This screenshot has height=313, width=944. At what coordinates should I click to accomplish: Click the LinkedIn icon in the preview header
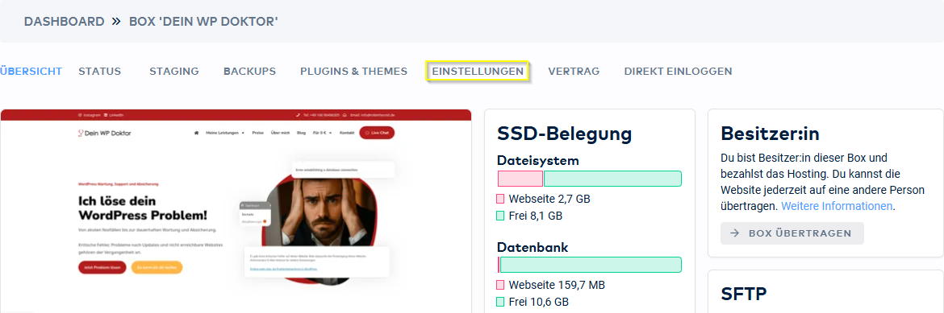(x=106, y=115)
